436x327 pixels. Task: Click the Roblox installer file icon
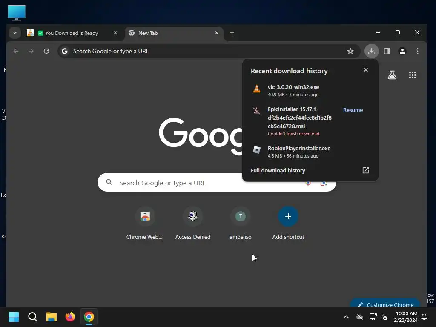[x=256, y=150]
